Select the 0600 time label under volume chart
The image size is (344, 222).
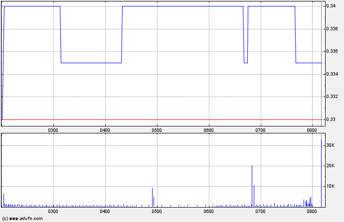(208, 212)
